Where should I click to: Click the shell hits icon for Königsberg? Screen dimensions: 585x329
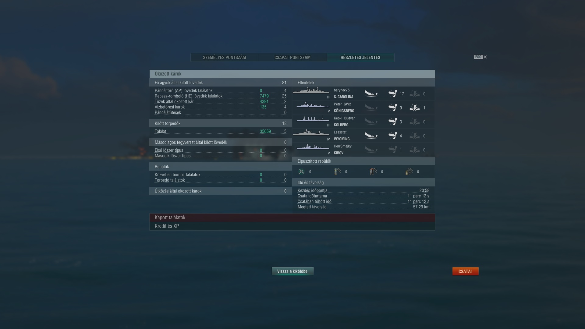point(393,108)
